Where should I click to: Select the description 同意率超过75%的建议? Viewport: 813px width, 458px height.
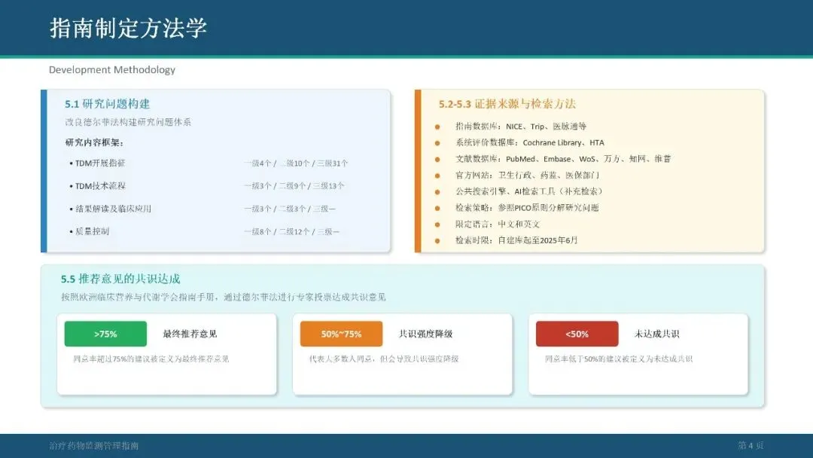click(151, 359)
